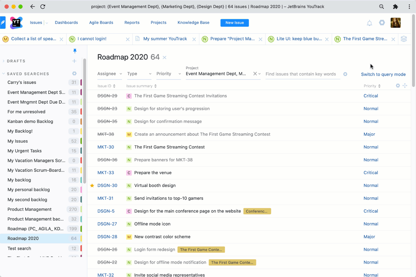
Task: Open user profile avatar
Action: click(396, 23)
